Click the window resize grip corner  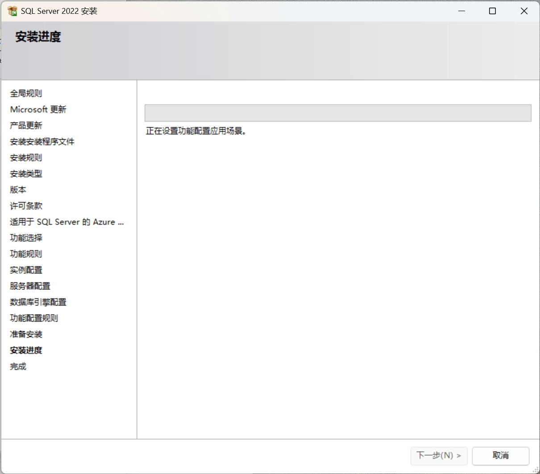(x=536, y=470)
